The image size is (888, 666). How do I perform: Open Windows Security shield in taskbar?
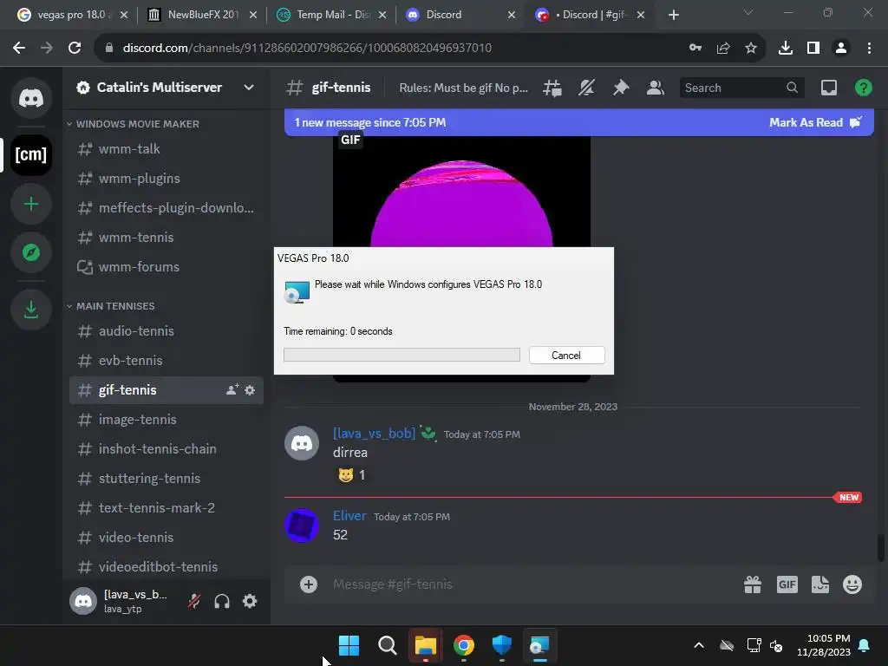coord(502,645)
